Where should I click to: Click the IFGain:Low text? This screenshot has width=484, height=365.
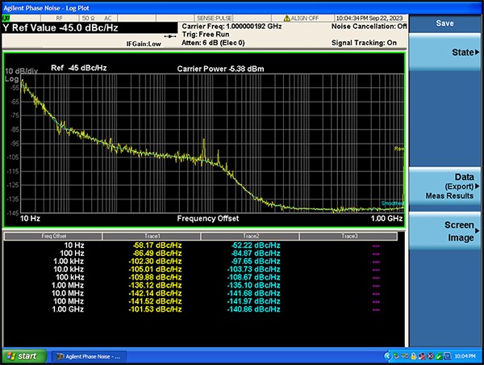click(x=144, y=44)
